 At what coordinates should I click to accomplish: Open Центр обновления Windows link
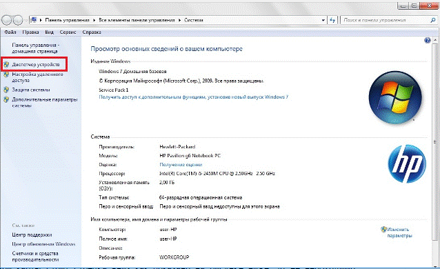pyautogui.click(x=43, y=244)
